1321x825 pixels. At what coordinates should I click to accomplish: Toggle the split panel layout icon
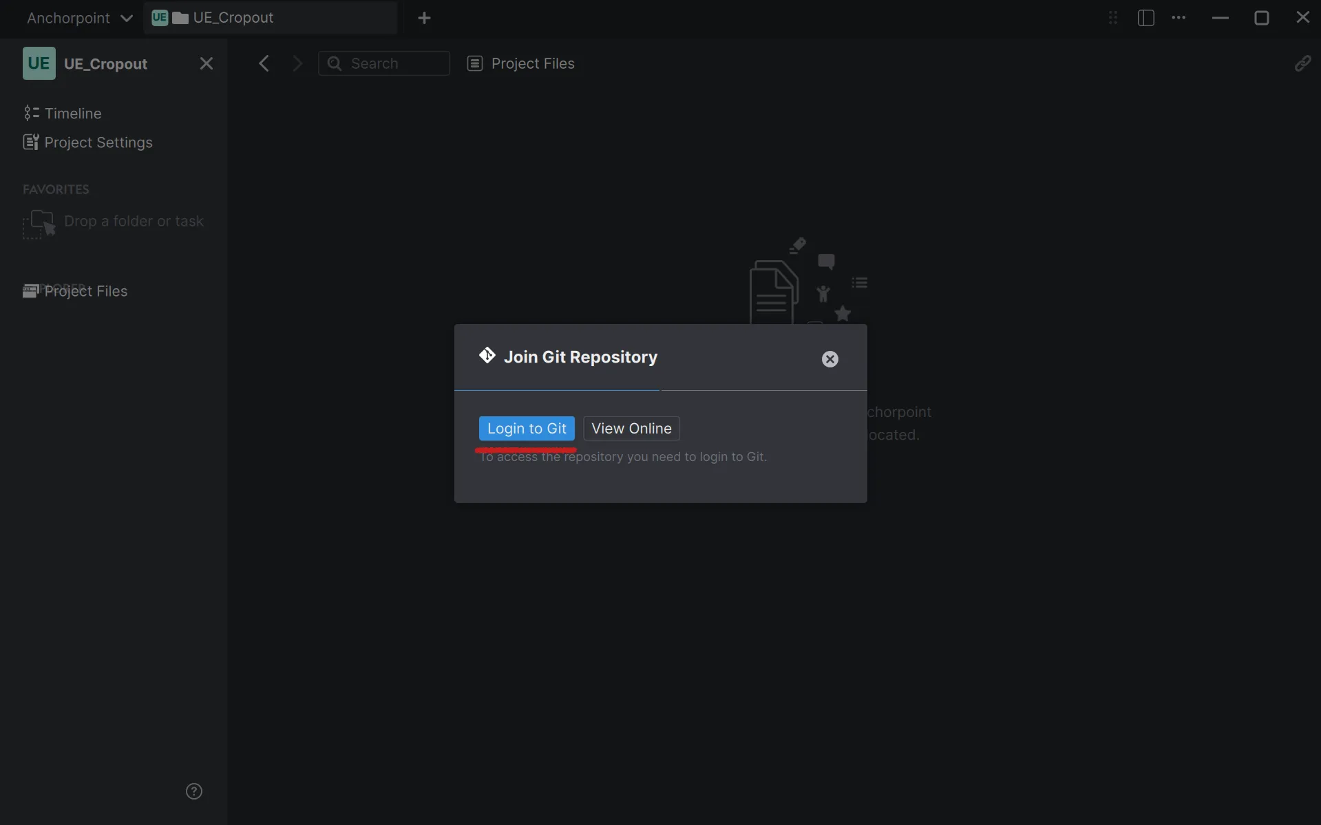pyautogui.click(x=1145, y=18)
